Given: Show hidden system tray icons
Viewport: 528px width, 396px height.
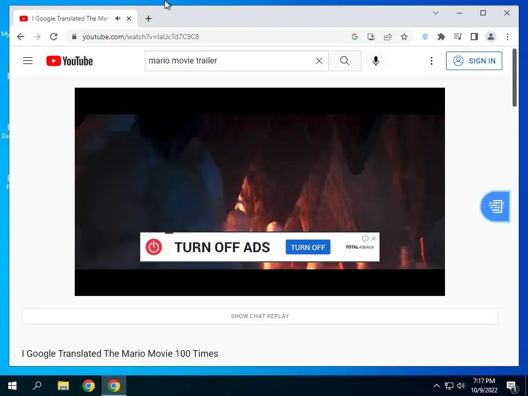Looking at the screenshot, I should coord(436,386).
